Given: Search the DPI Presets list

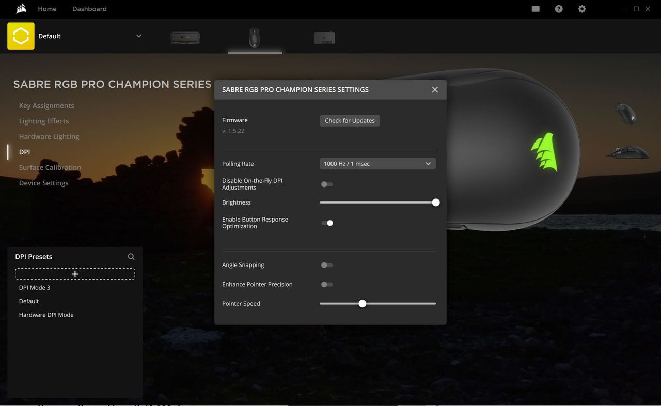Looking at the screenshot, I should [x=131, y=257].
